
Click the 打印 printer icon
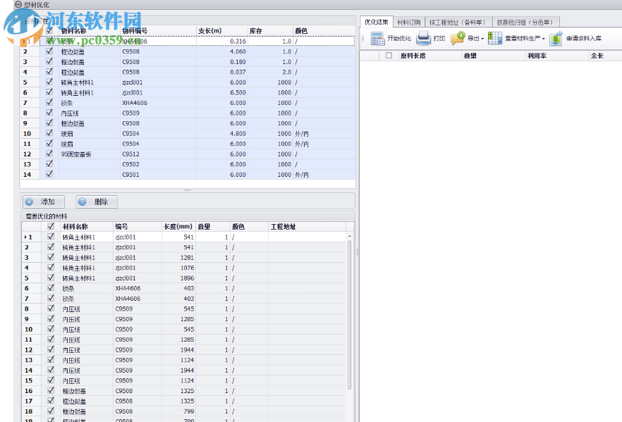point(423,38)
